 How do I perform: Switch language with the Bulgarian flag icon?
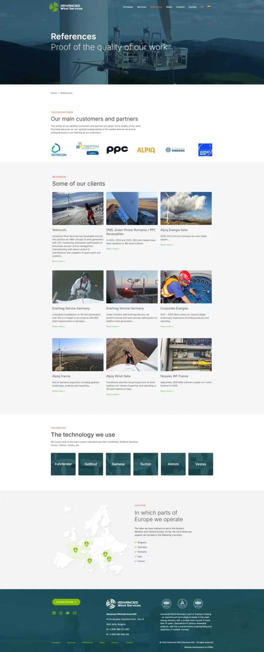coord(209,7)
